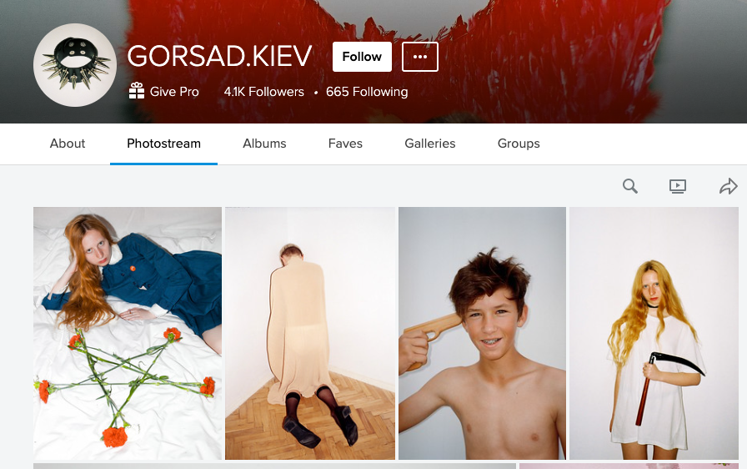747x469 pixels.
Task: Open photo of girl with flower pentagram
Action: point(128,333)
